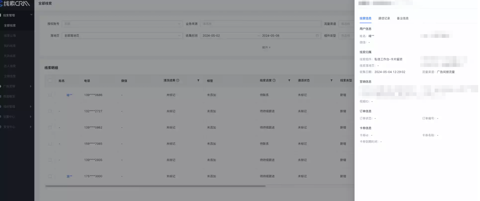480x201 pixels.
Task: Toggle select-all checkbox in table header
Action: point(50,81)
